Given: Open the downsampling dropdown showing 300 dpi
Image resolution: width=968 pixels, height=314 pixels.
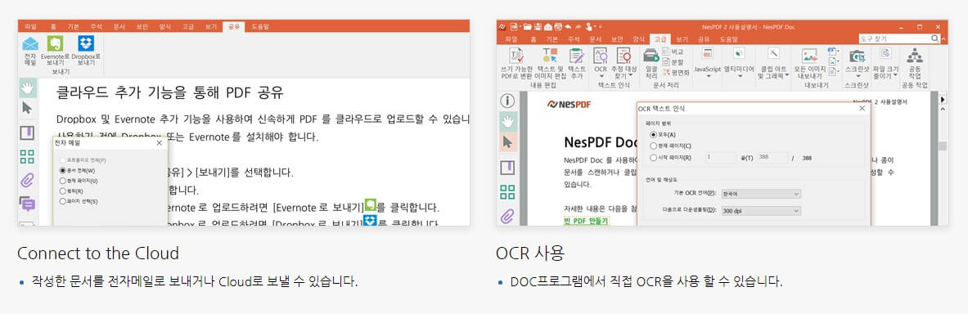Looking at the screenshot, I should tap(761, 211).
